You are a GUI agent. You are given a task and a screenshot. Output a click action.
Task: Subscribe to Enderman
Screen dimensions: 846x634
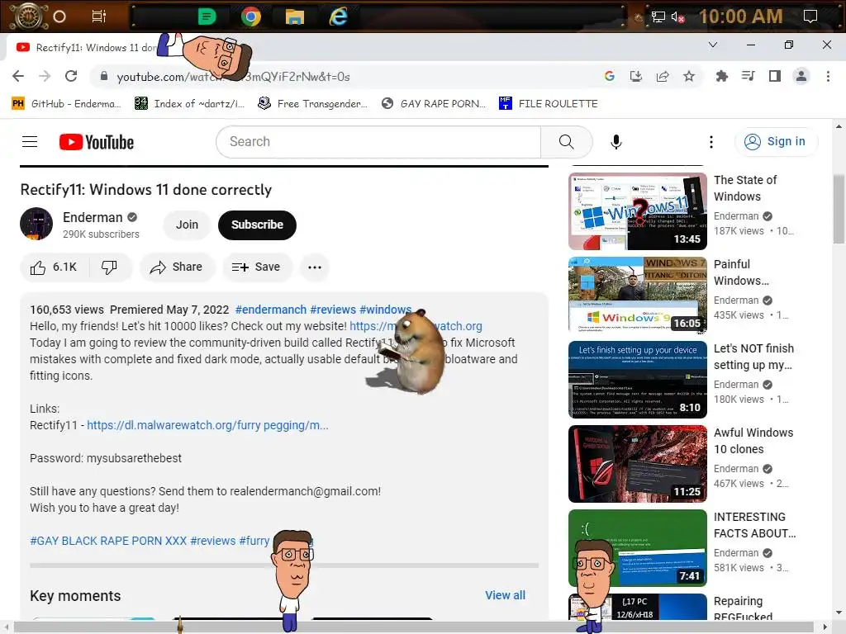point(257,225)
